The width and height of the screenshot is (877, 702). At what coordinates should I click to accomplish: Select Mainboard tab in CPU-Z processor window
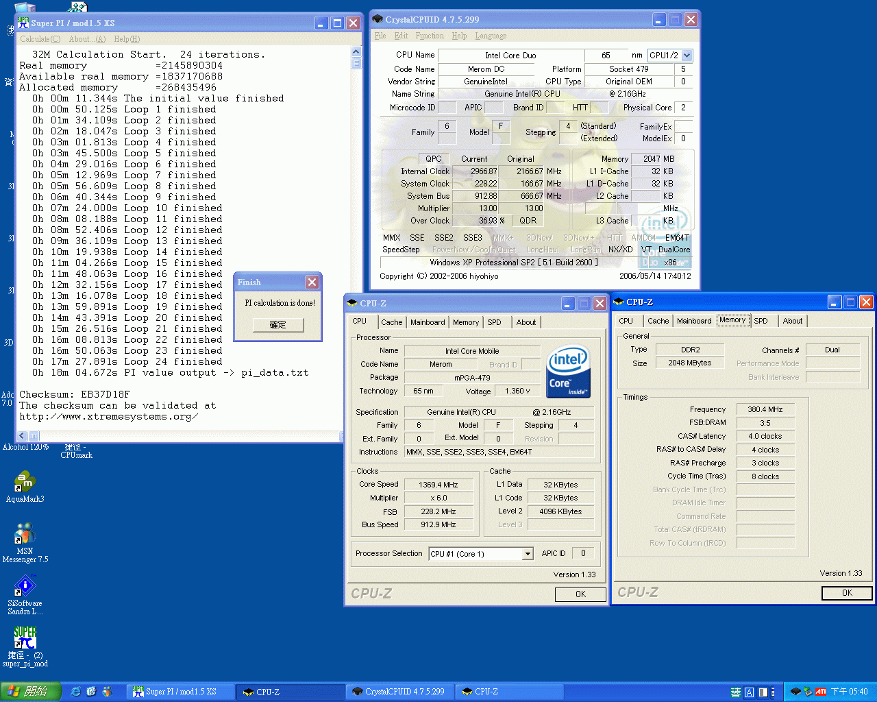(x=428, y=322)
